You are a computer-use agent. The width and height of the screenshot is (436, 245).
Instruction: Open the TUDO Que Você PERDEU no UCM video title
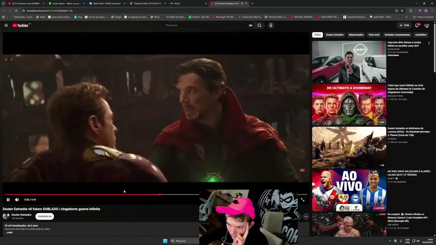point(406,89)
